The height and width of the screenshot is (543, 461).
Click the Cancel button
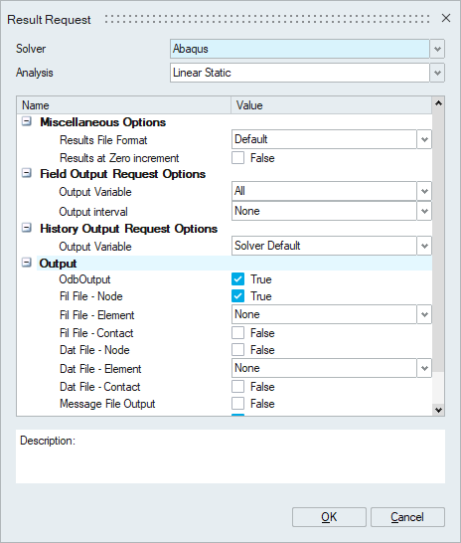point(407,517)
